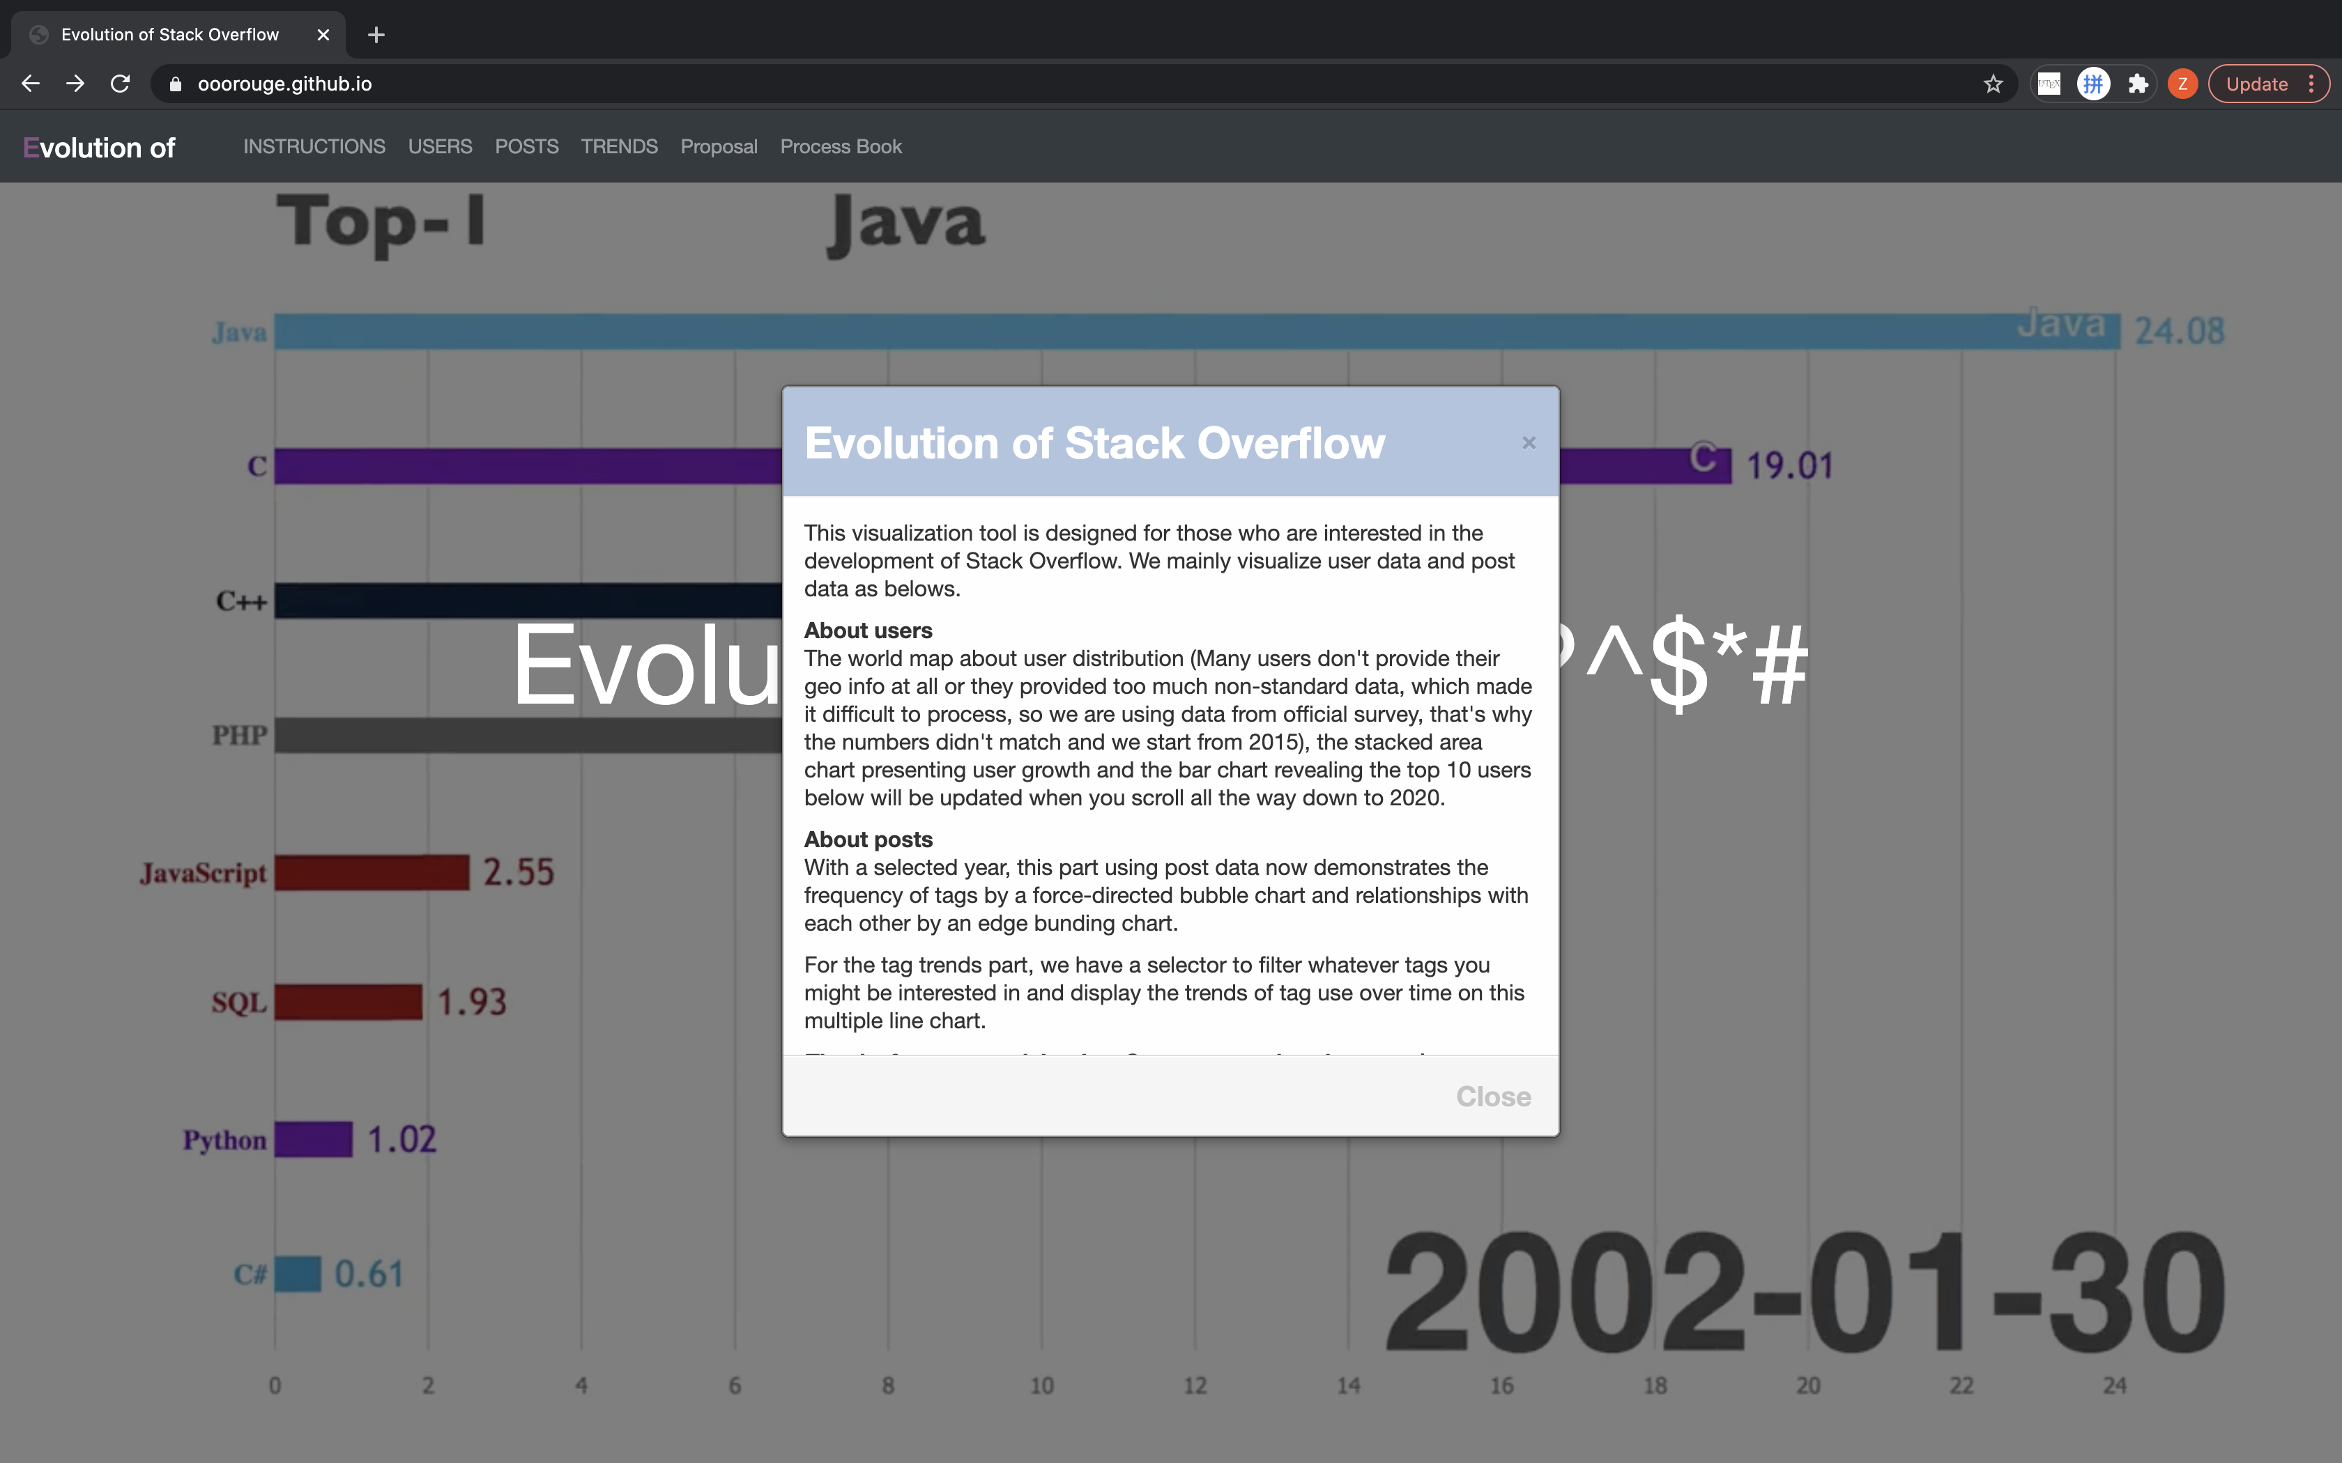Click the Evolution of brand title

coord(99,147)
